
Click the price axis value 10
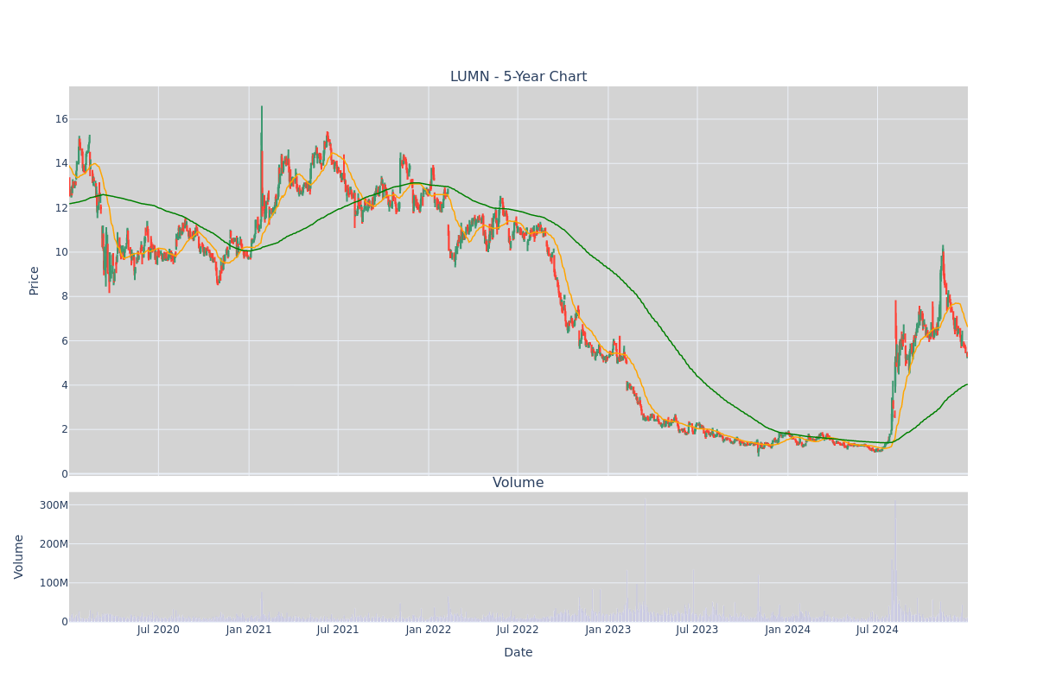[61, 252]
